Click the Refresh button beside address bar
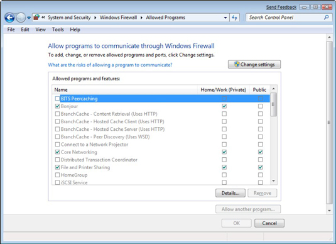This screenshot has height=244, width=336. 234,18
